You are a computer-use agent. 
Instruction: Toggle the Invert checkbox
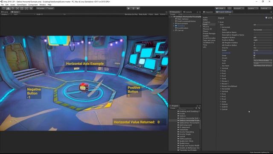(254, 58)
